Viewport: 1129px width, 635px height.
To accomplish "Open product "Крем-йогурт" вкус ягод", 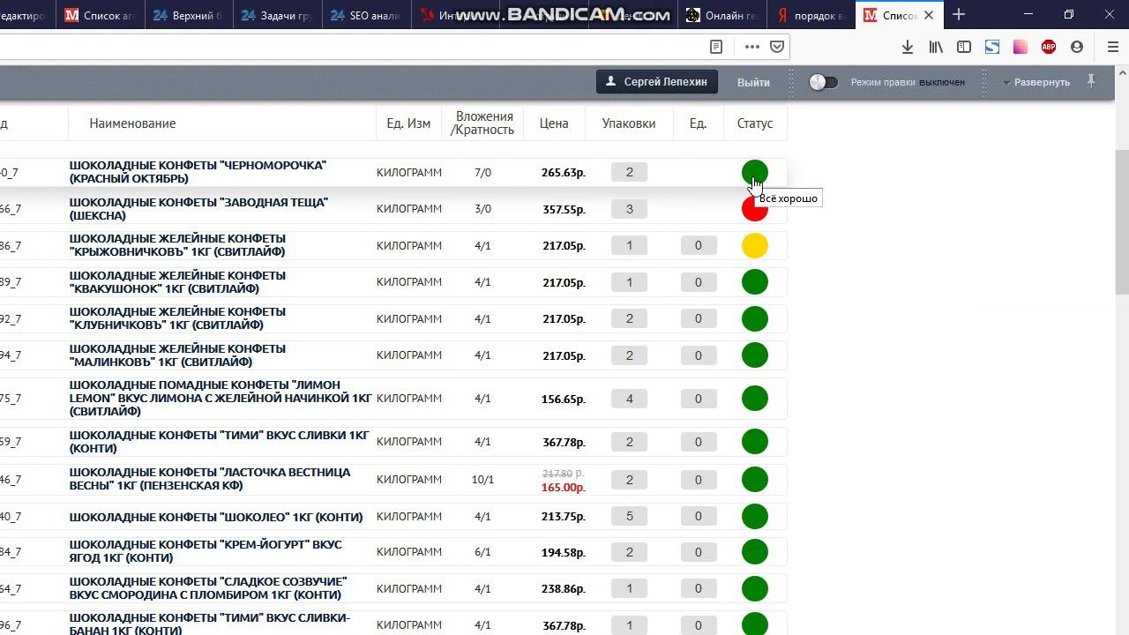I will click(206, 551).
